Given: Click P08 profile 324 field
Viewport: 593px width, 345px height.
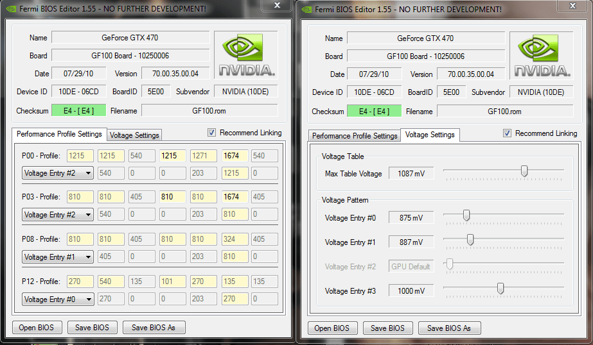Looking at the screenshot, I should pyautogui.click(x=235, y=239).
